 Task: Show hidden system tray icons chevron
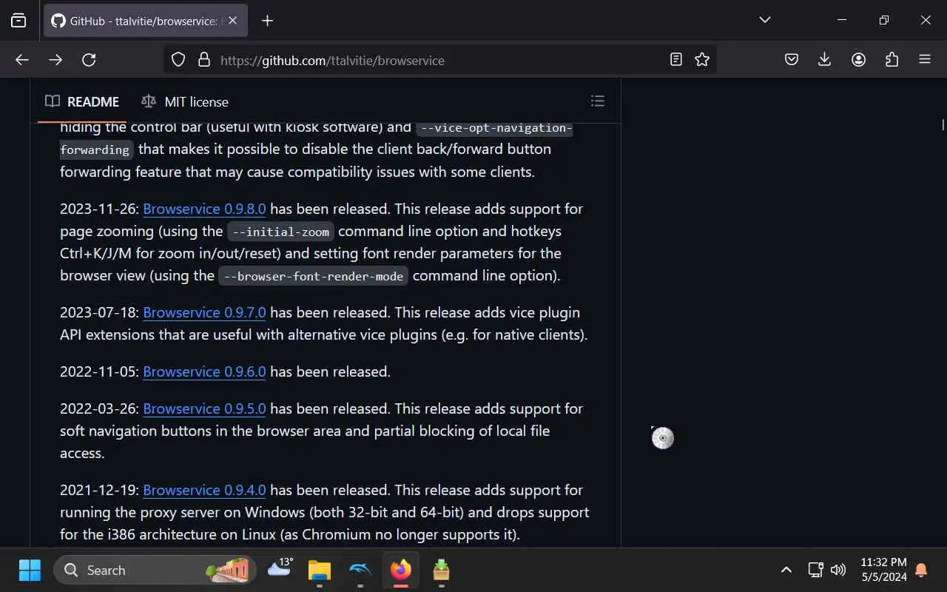coord(786,570)
